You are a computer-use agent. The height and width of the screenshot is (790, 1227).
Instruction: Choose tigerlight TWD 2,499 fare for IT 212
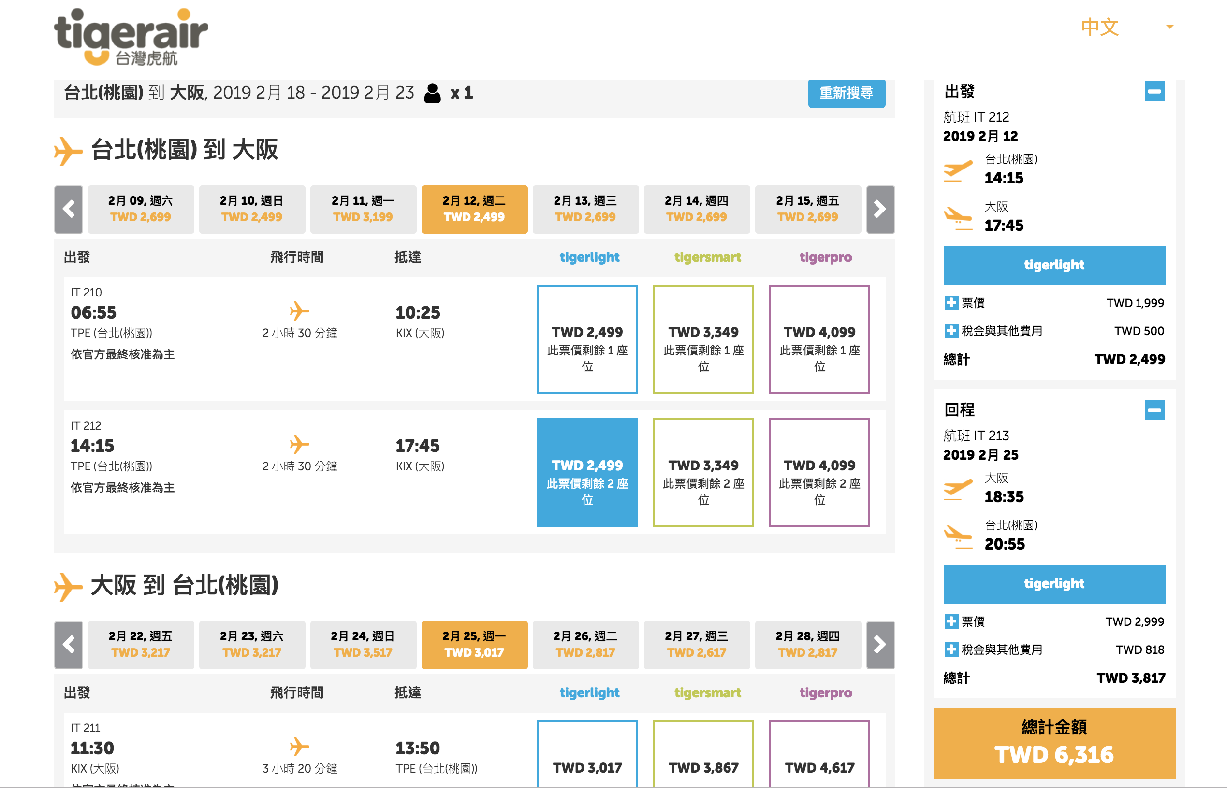click(587, 472)
